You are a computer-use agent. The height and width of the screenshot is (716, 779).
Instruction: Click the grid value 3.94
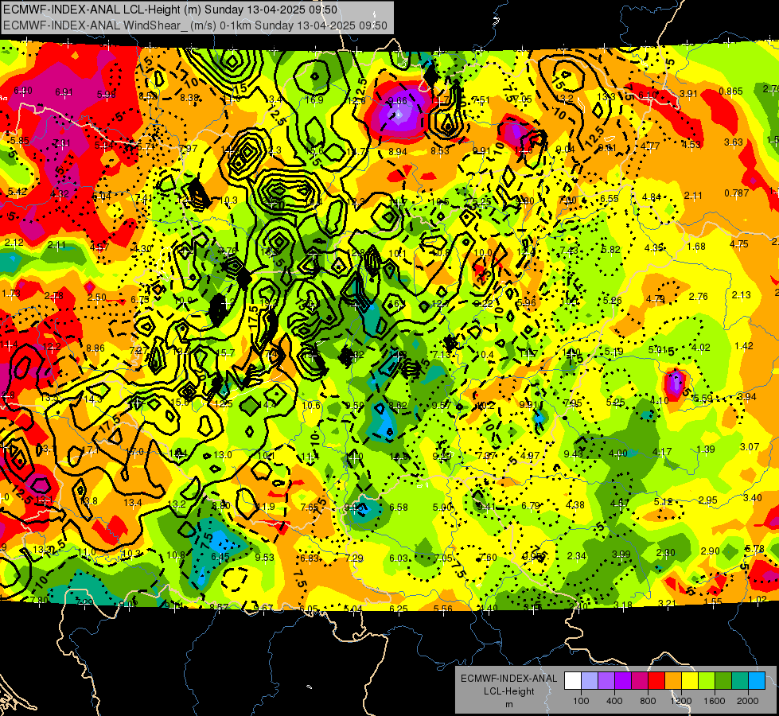746,397
